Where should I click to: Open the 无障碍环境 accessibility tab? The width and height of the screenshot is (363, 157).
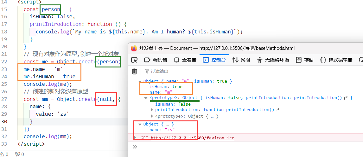pyautogui.click(x=273, y=60)
